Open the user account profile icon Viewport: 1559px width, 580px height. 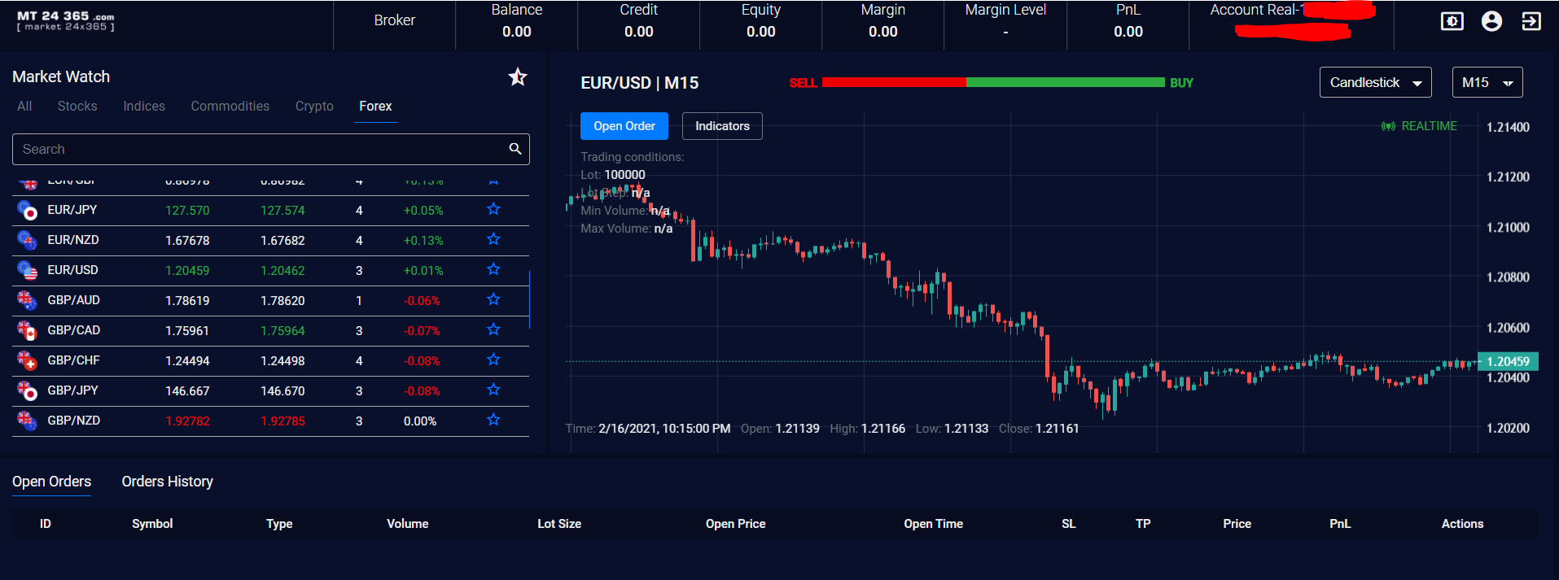[1491, 21]
